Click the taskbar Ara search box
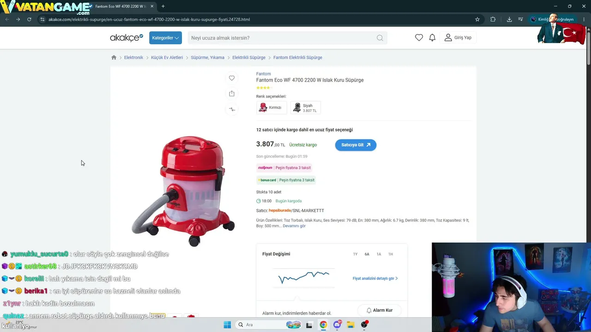Viewport: 591px width, 332px height. (269, 325)
